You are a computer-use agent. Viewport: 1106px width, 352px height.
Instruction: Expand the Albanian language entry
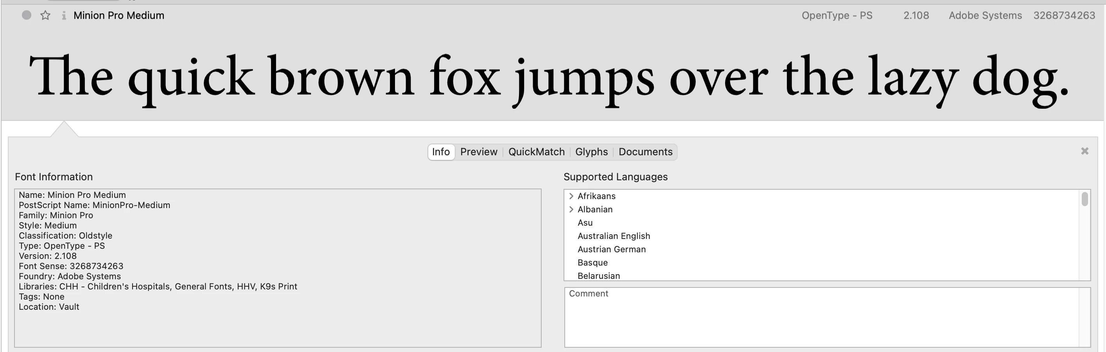571,210
